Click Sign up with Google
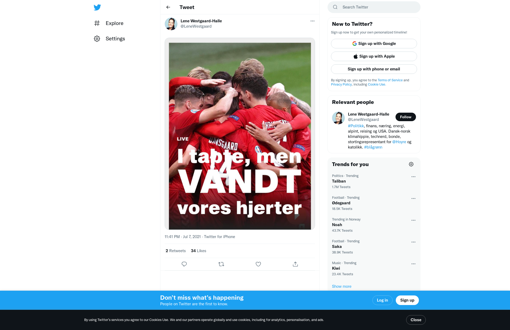 click(374, 44)
